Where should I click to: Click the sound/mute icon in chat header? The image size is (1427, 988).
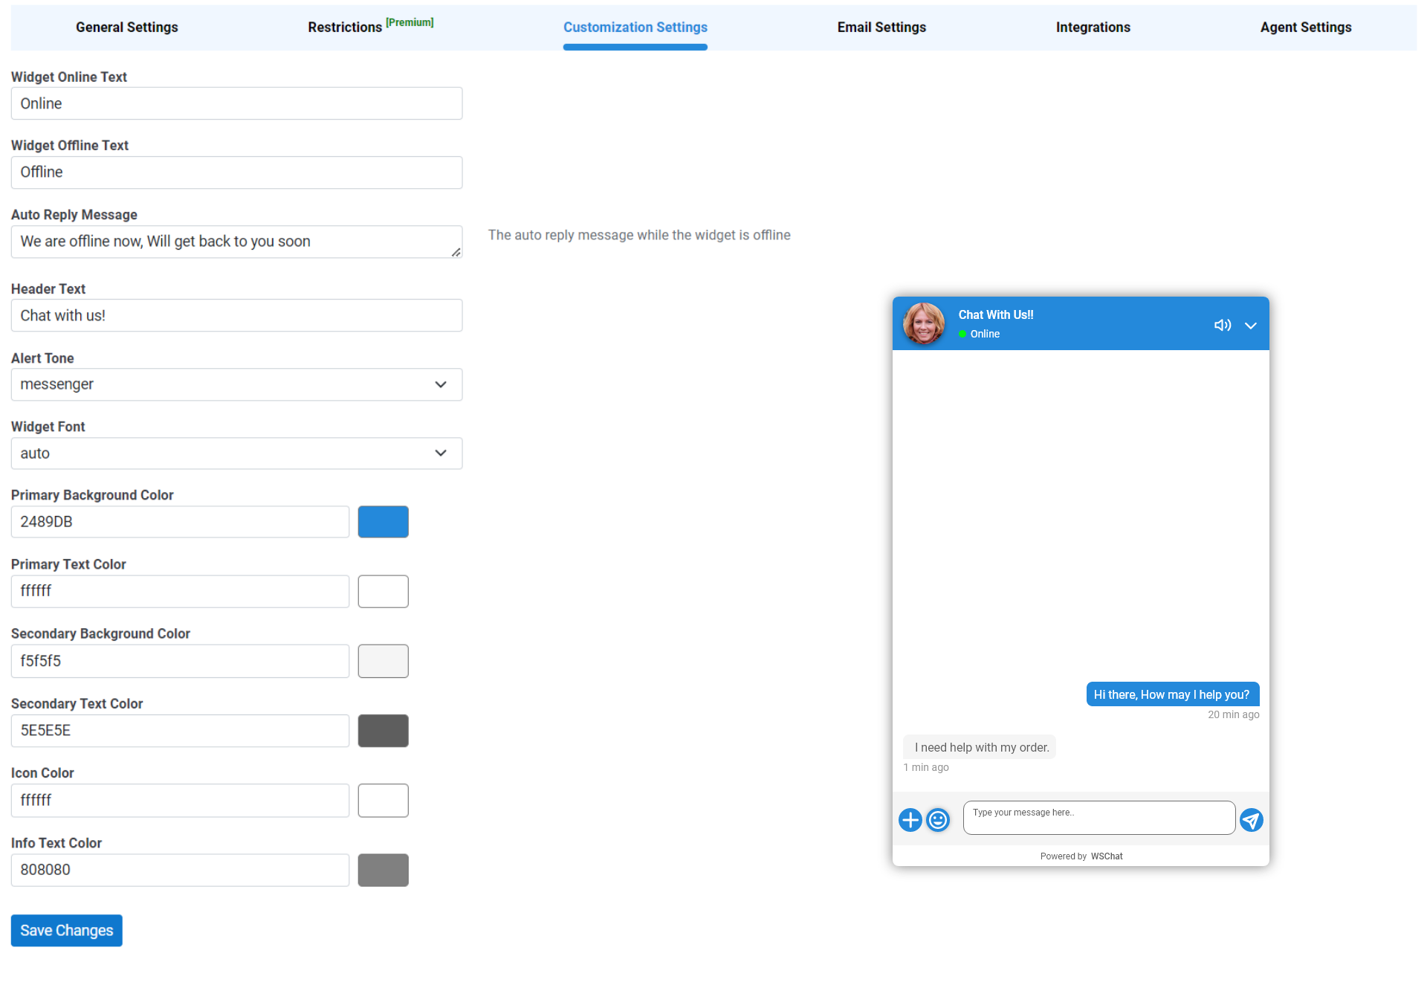1222,326
